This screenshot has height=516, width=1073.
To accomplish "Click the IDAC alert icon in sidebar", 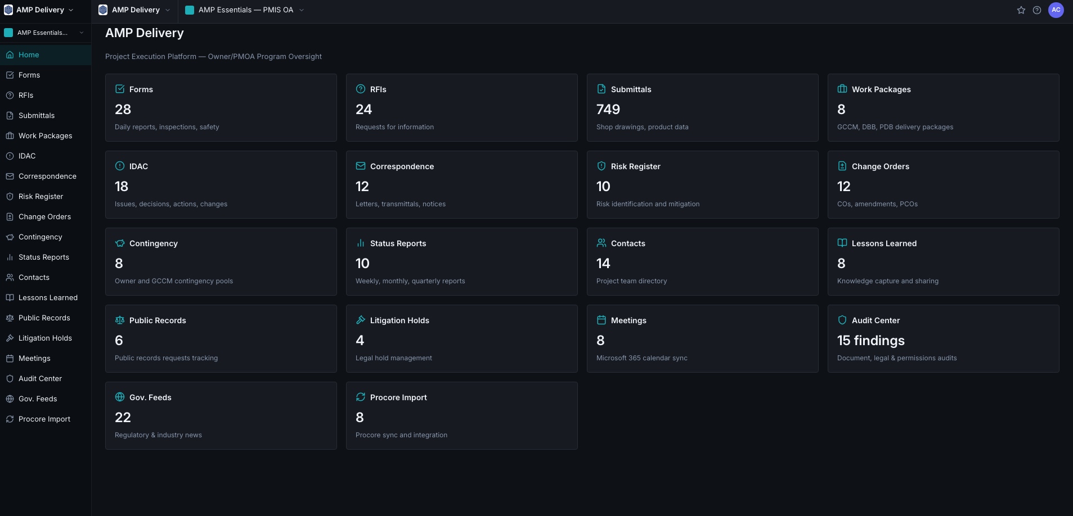I will pos(10,156).
